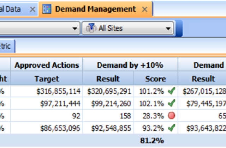Select the Metric sub-tab below the toolbar
This screenshot has height=148, width=226.
(6, 46)
